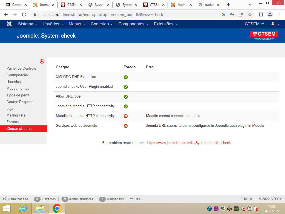
Task: Click the Joomla logo icon in admin bar
Action: tap(9, 24)
